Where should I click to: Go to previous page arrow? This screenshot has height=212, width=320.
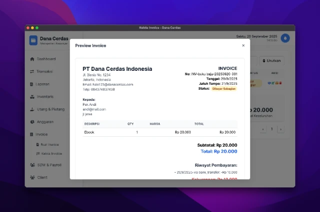263,129
